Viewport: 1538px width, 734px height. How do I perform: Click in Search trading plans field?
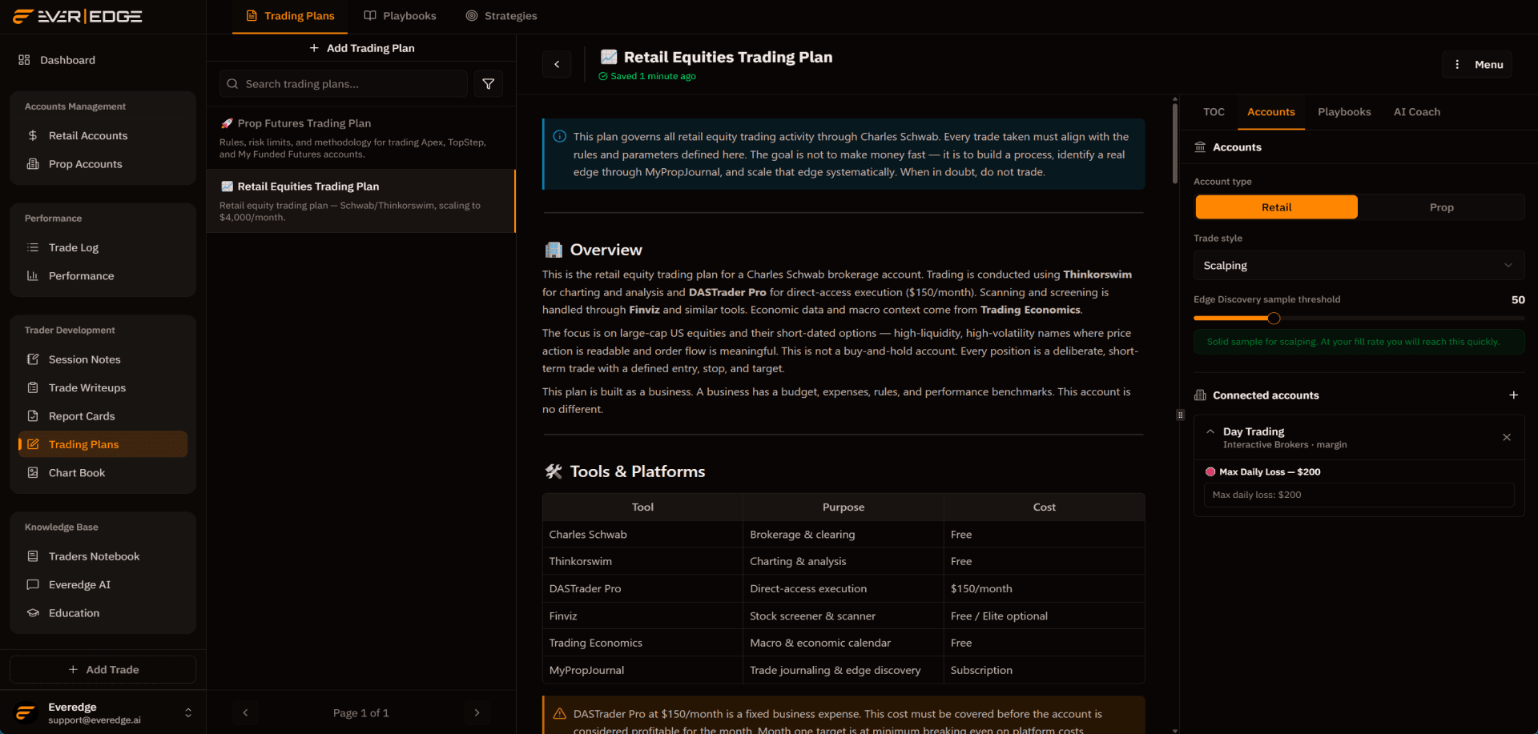click(344, 84)
